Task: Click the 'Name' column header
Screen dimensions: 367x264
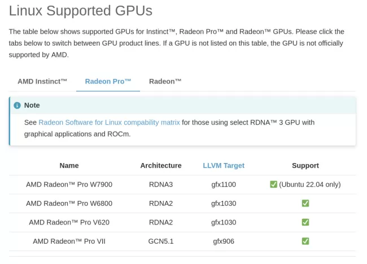Action: [69, 165]
